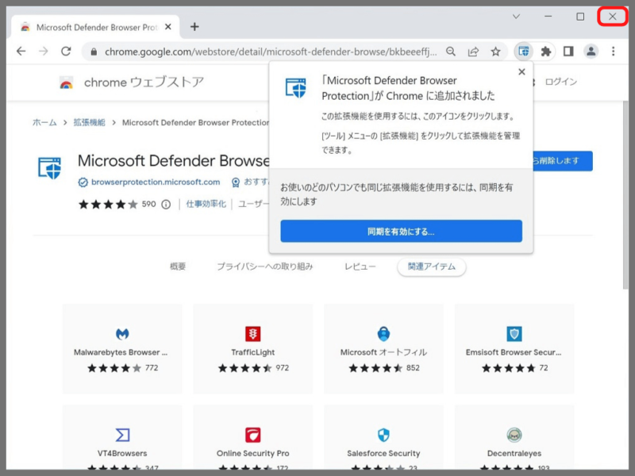Click the info icon next to 590 ratings
635x476 pixels.
click(x=164, y=204)
